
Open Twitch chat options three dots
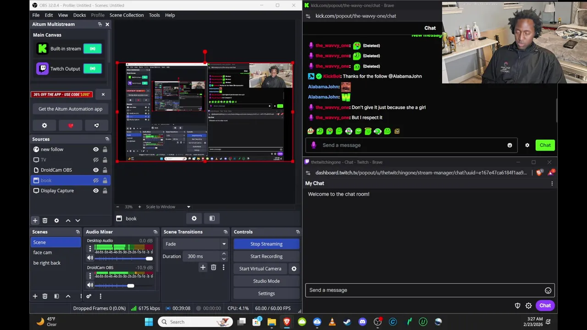(552, 183)
